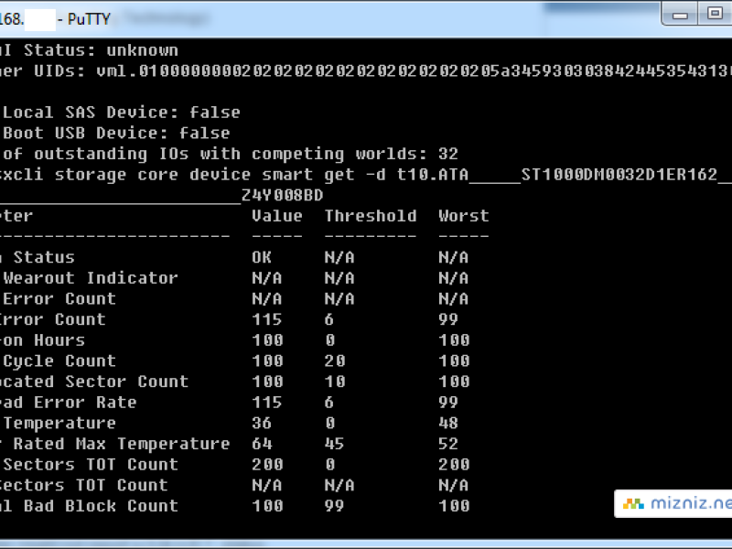Image resolution: width=732 pixels, height=549 pixels.
Task: Click the 'cated Sector Count' label
Action: coord(94,382)
